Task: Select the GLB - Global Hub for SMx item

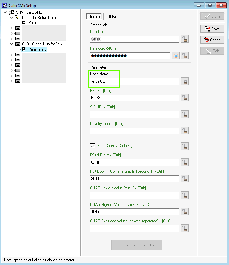Action: tap(42, 44)
